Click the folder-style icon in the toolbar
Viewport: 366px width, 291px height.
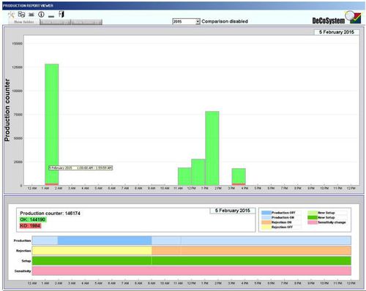pyautogui.click(x=21, y=15)
